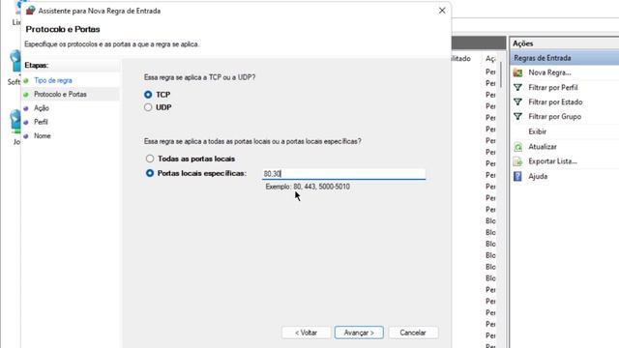Go to the Tipo de regra step

(x=53, y=80)
